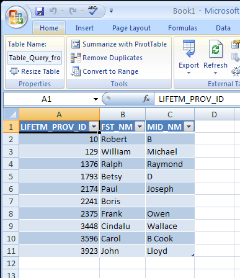
Task: Click the insert function fx icon
Action: click(x=146, y=99)
